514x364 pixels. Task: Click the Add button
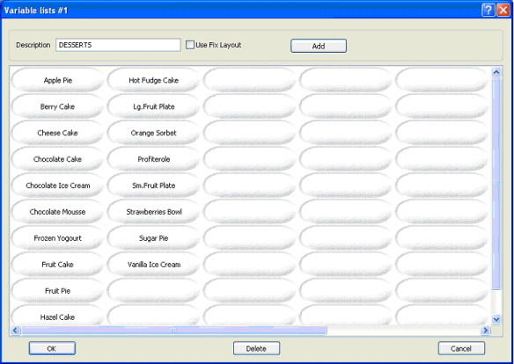[x=319, y=46]
